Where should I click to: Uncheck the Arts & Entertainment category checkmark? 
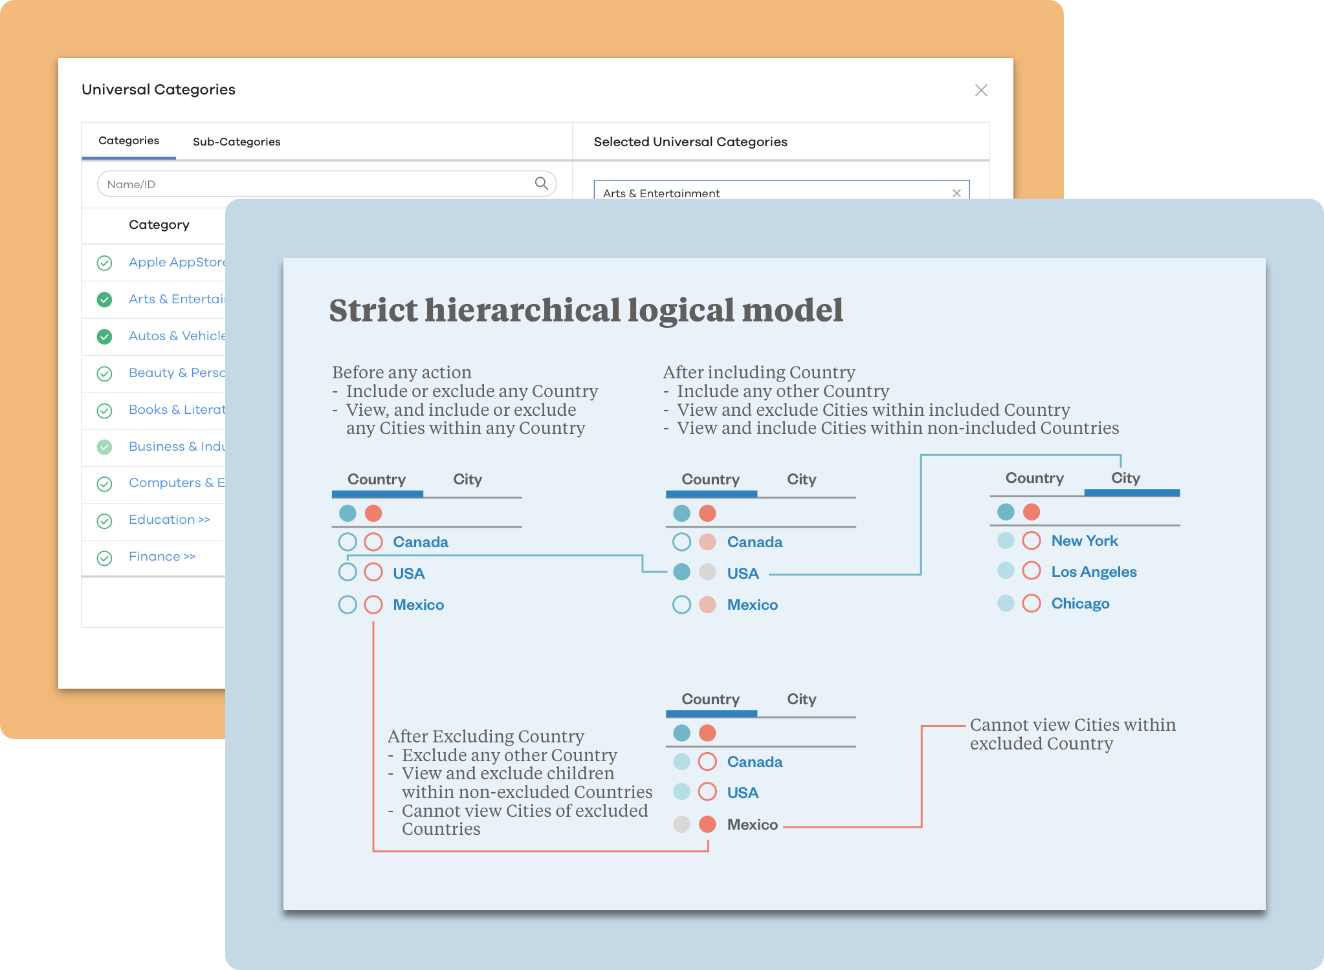(x=104, y=300)
